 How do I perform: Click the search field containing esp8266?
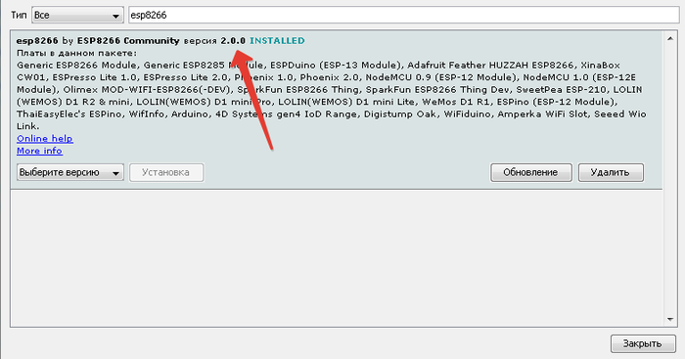(x=403, y=16)
